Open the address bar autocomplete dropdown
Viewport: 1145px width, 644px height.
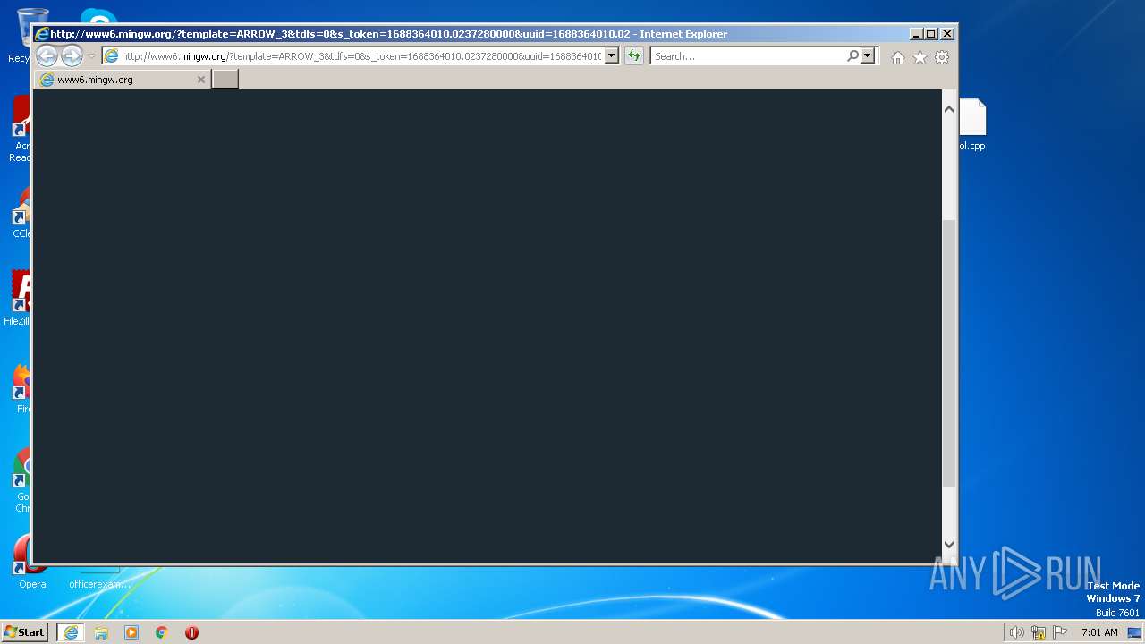coord(612,56)
